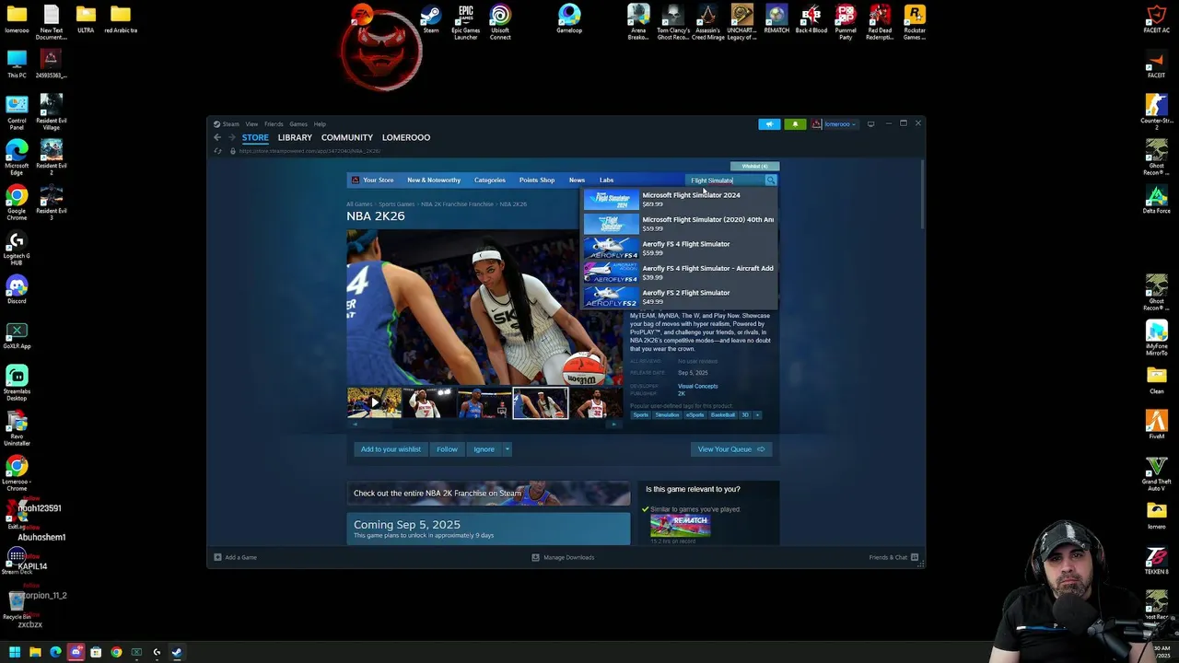1179x663 pixels.
Task: Open New & Noteworthy store menu
Action: tap(434, 180)
